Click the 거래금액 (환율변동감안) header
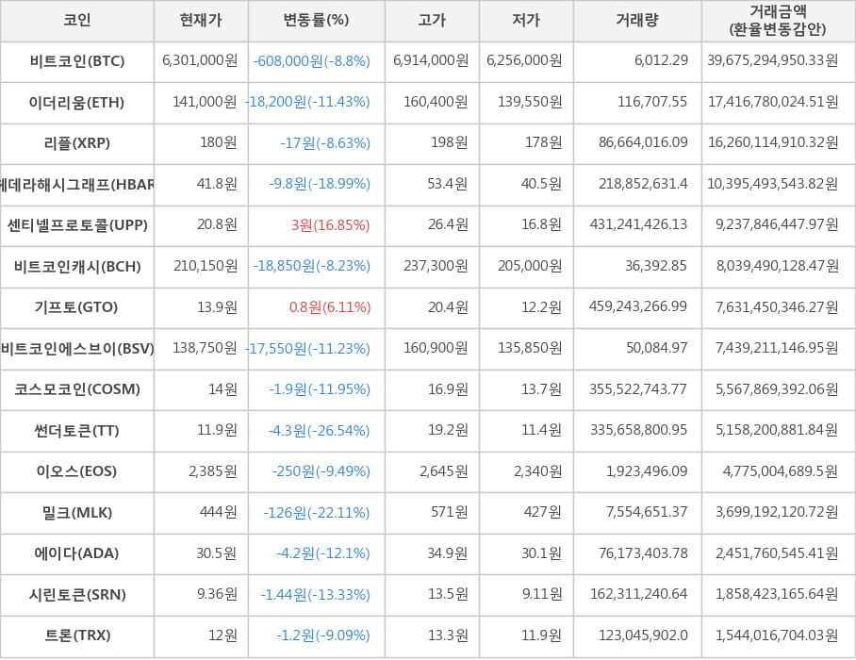 [778, 20]
